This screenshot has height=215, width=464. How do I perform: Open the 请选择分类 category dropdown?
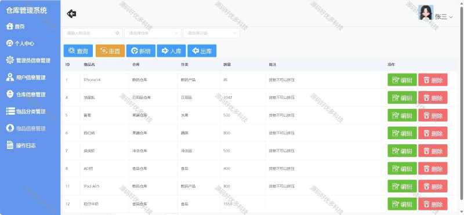click(211, 33)
